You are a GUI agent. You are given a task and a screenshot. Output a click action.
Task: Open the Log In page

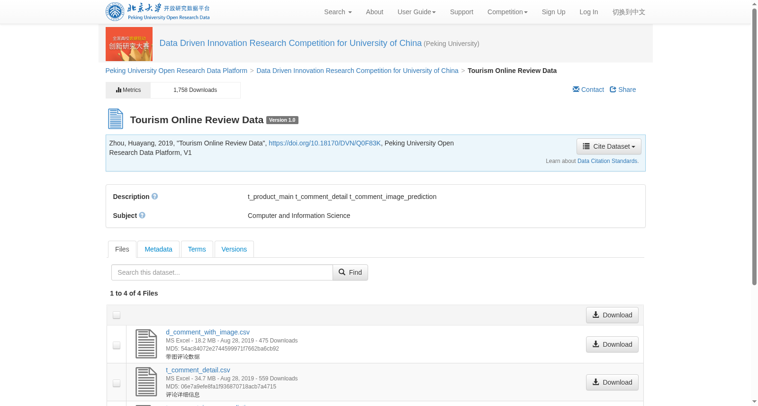coord(588,12)
